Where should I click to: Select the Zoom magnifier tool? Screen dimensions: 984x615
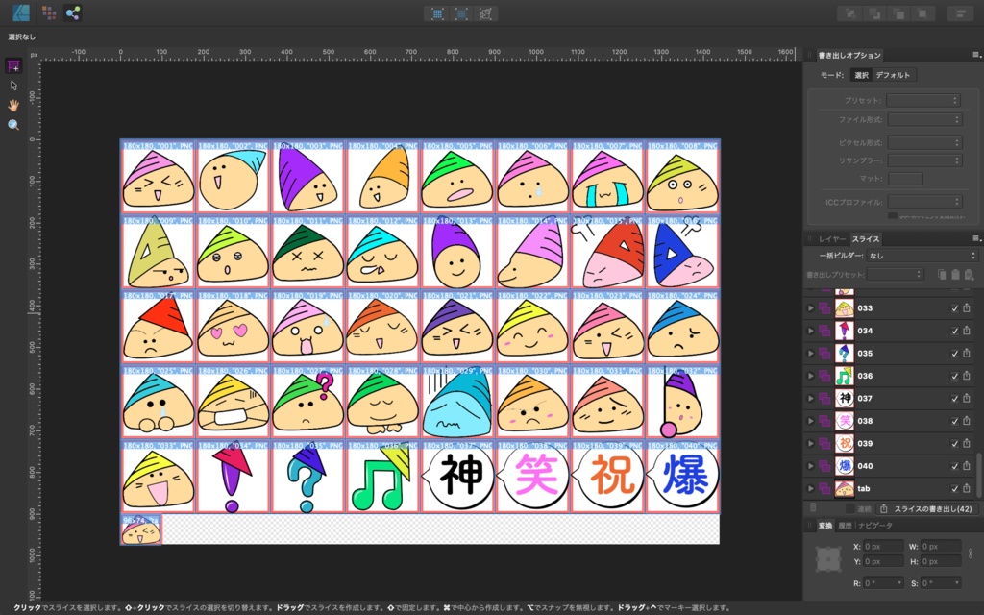pyautogui.click(x=12, y=125)
